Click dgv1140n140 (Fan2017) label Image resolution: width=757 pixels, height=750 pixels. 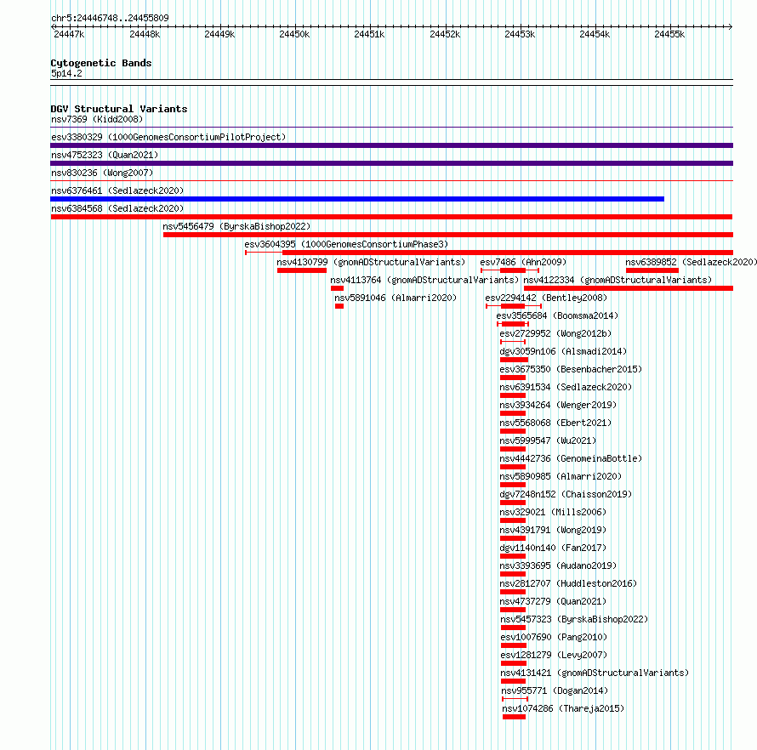tap(553, 548)
